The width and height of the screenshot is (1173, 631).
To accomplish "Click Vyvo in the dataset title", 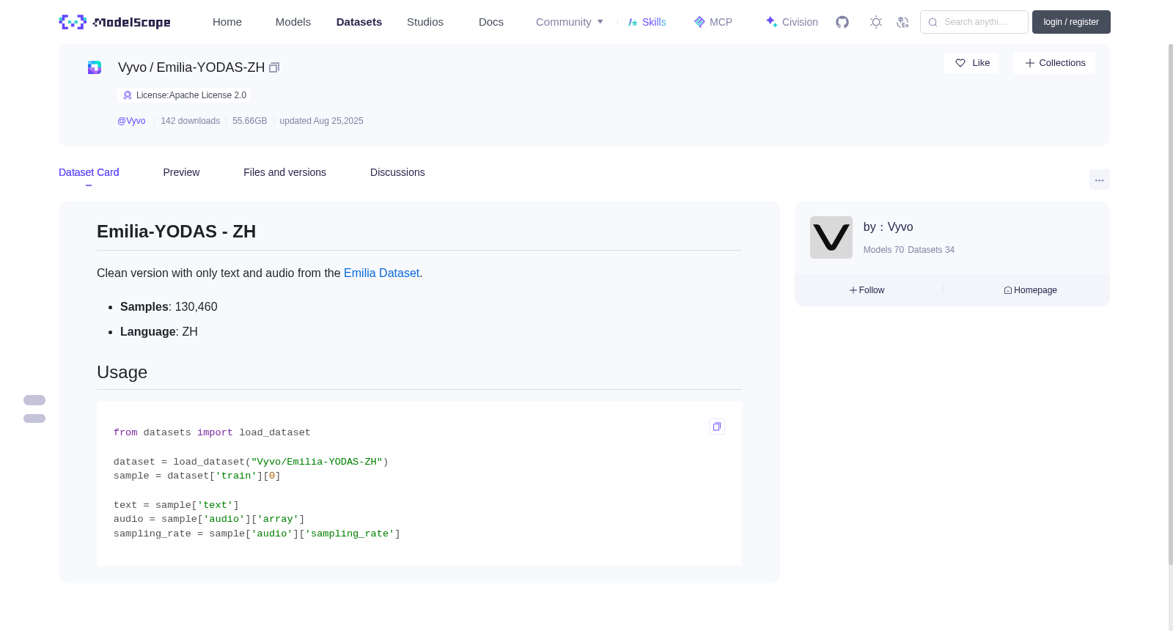I will pos(132,67).
